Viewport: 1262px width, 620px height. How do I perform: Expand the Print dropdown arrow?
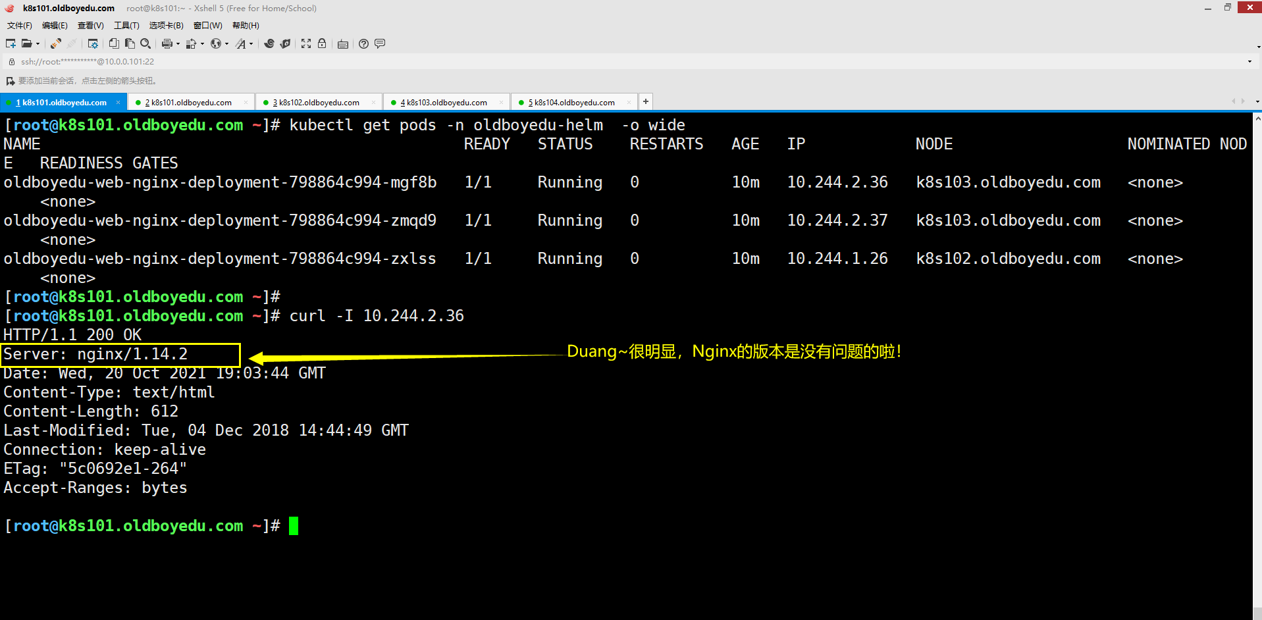(x=178, y=44)
